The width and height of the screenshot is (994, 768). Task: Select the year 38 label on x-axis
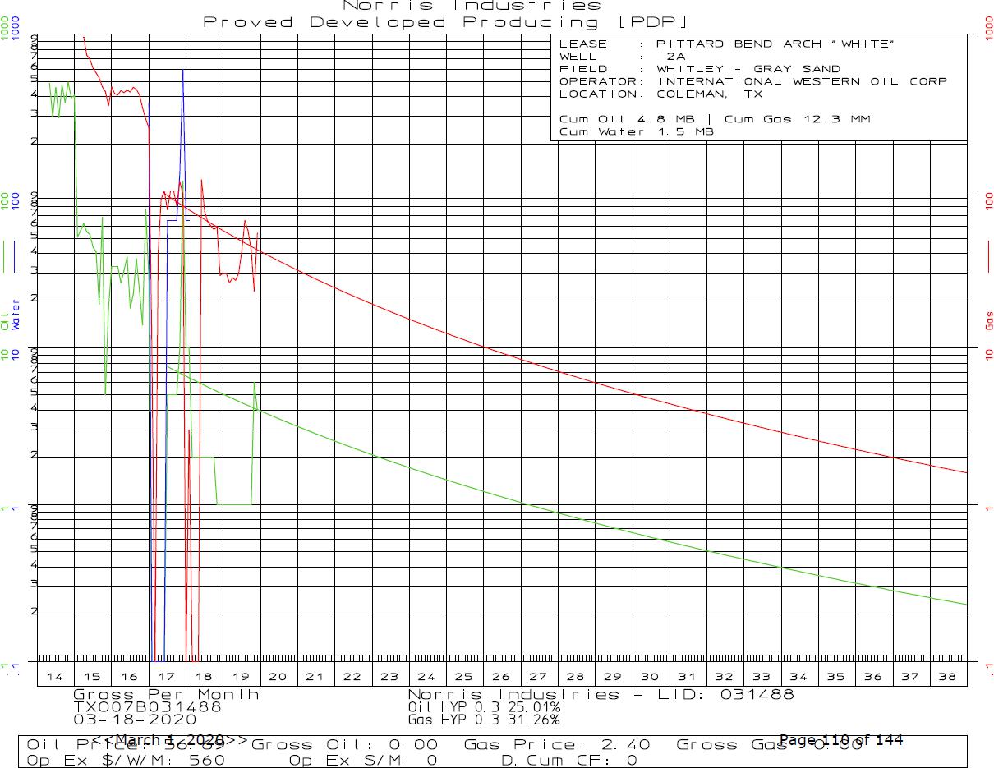click(x=947, y=677)
